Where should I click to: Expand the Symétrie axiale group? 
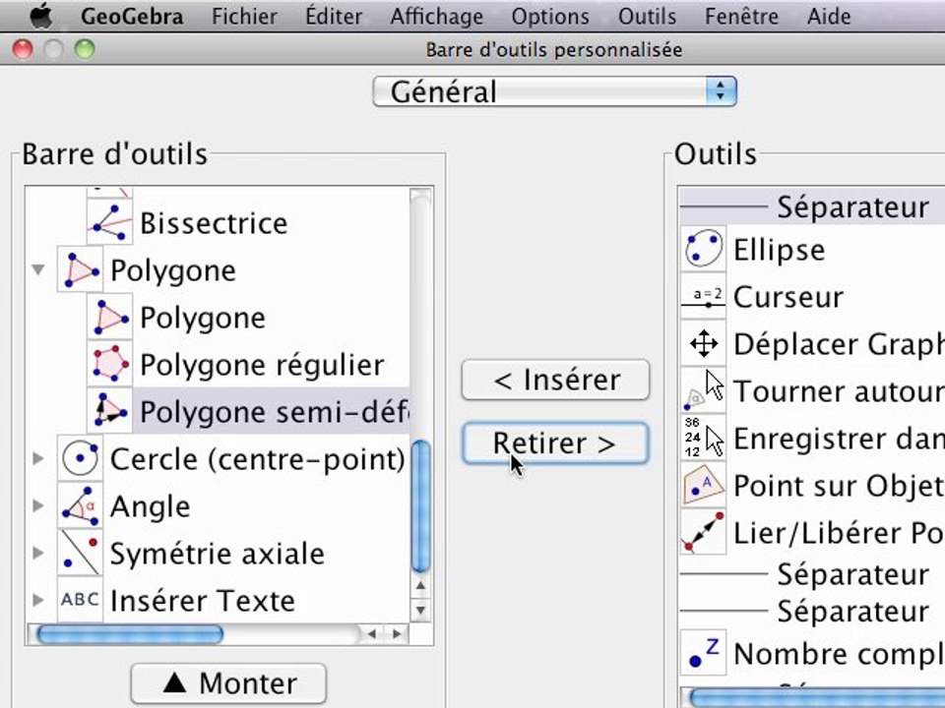point(38,553)
